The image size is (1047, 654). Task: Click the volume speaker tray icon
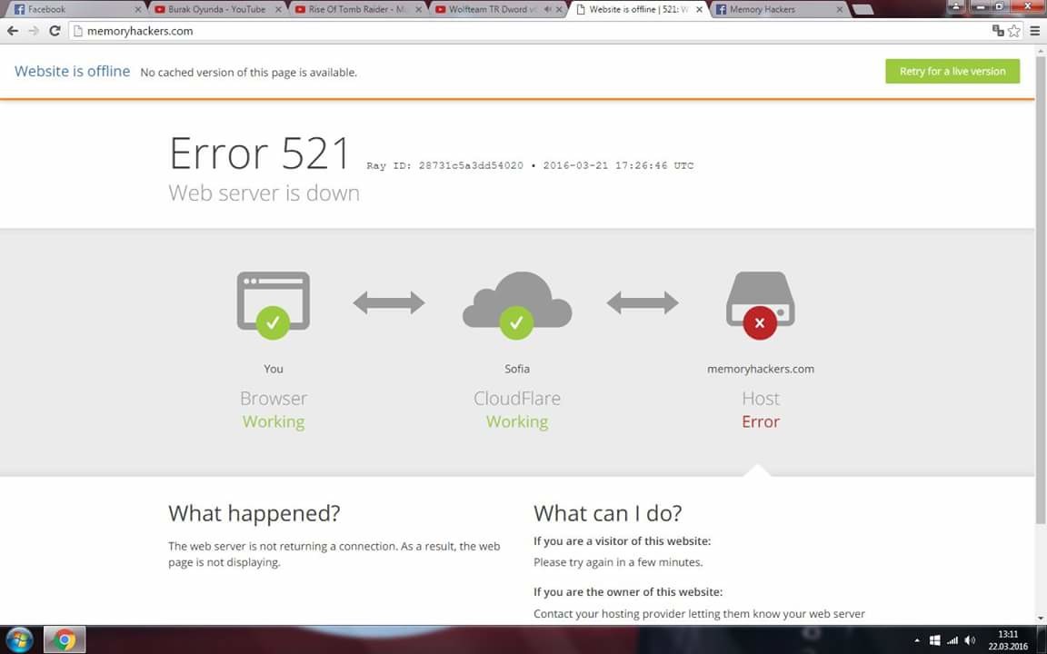pos(971,640)
